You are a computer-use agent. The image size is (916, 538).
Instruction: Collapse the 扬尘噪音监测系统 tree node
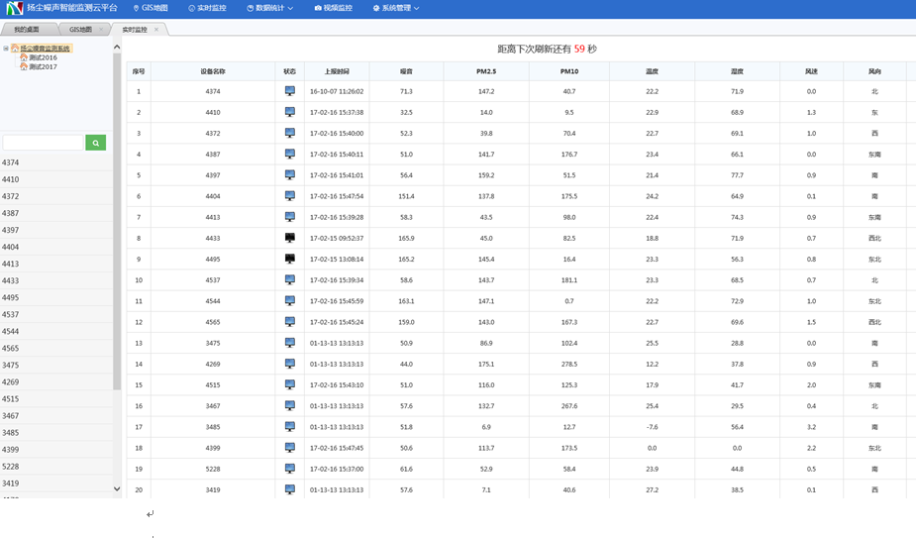click(x=6, y=49)
